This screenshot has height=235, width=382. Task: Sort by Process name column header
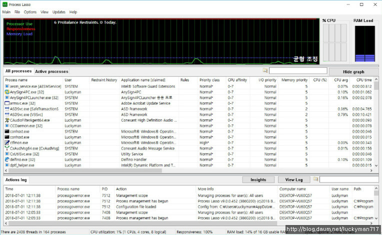coord(33,80)
